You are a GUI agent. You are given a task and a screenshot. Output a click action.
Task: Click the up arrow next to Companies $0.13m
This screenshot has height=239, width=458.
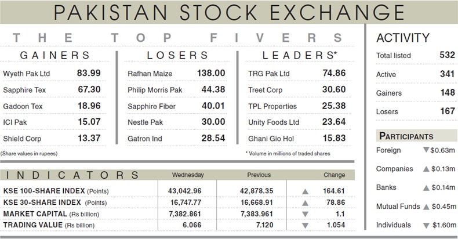pos(426,169)
